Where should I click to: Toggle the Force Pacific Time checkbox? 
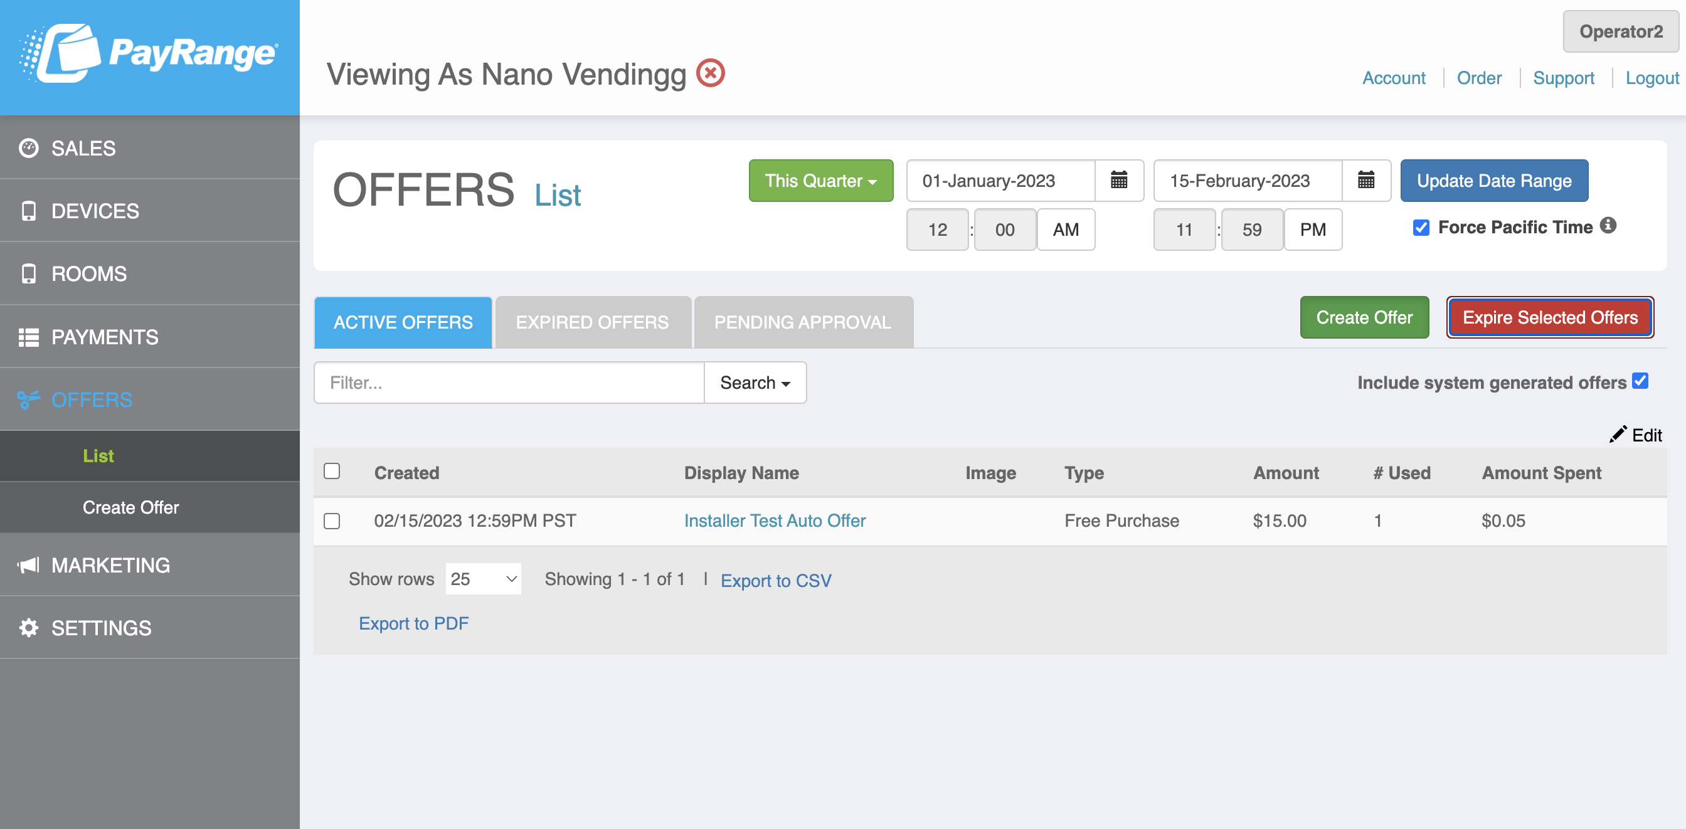1421,228
